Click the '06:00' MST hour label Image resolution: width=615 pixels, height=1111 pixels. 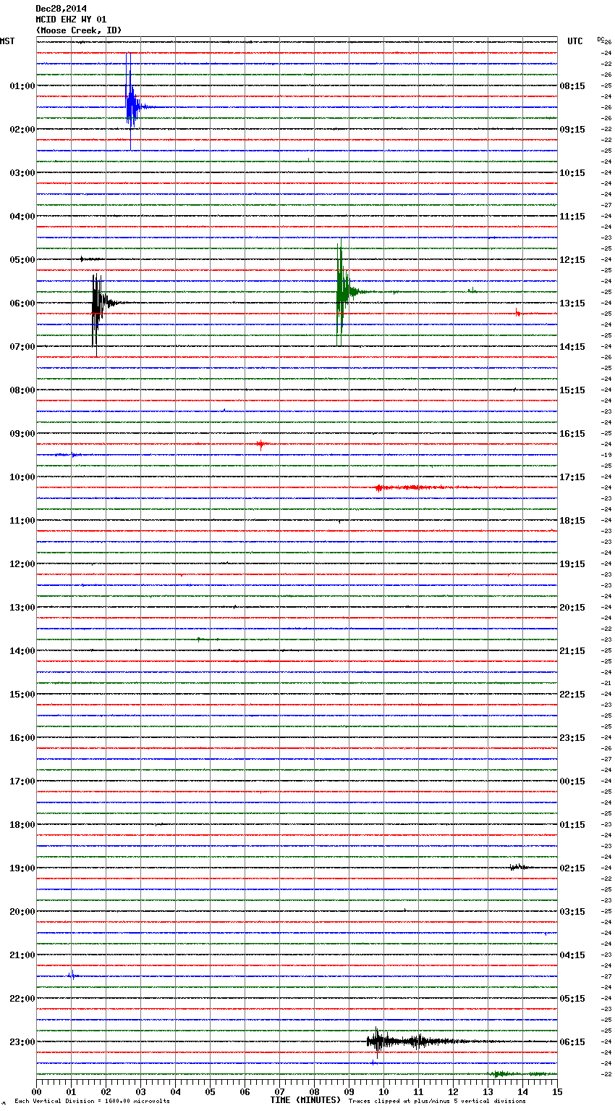click(22, 303)
